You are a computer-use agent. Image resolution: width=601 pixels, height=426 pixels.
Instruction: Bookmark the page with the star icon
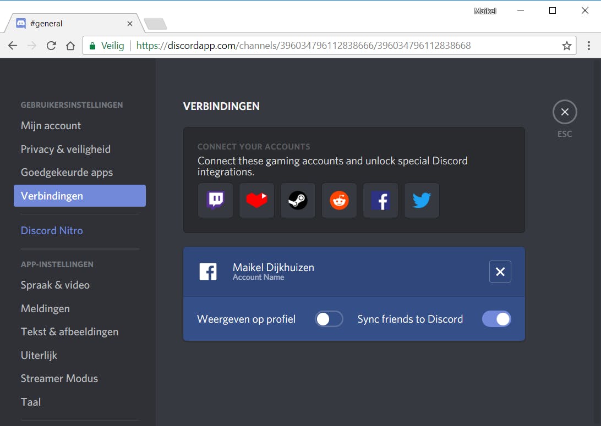566,46
